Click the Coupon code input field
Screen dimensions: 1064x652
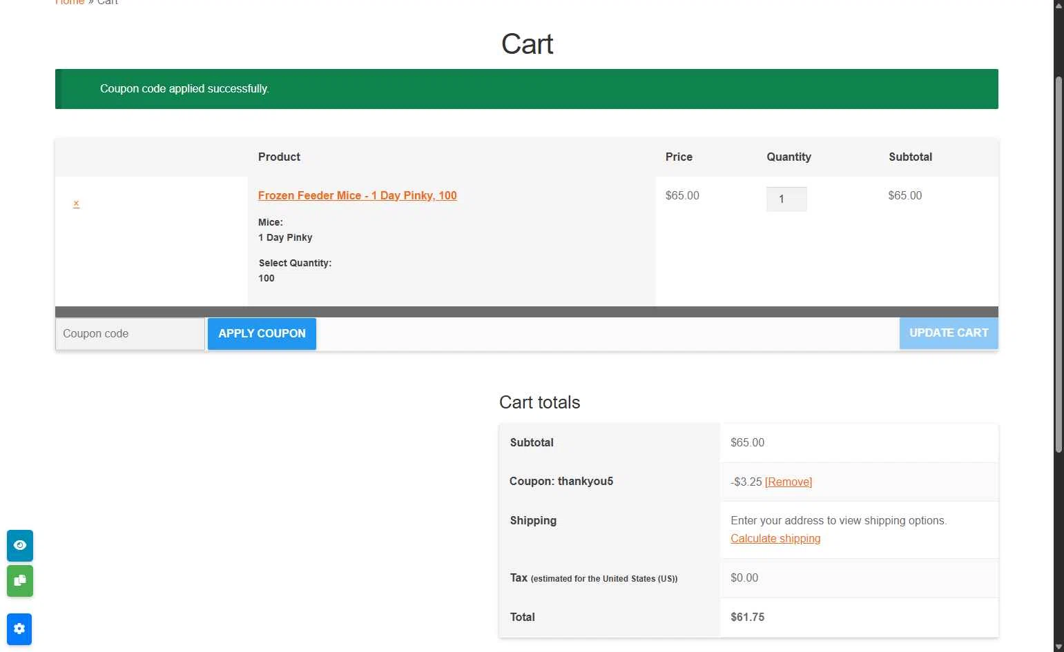pyautogui.click(x=130, y=333)
